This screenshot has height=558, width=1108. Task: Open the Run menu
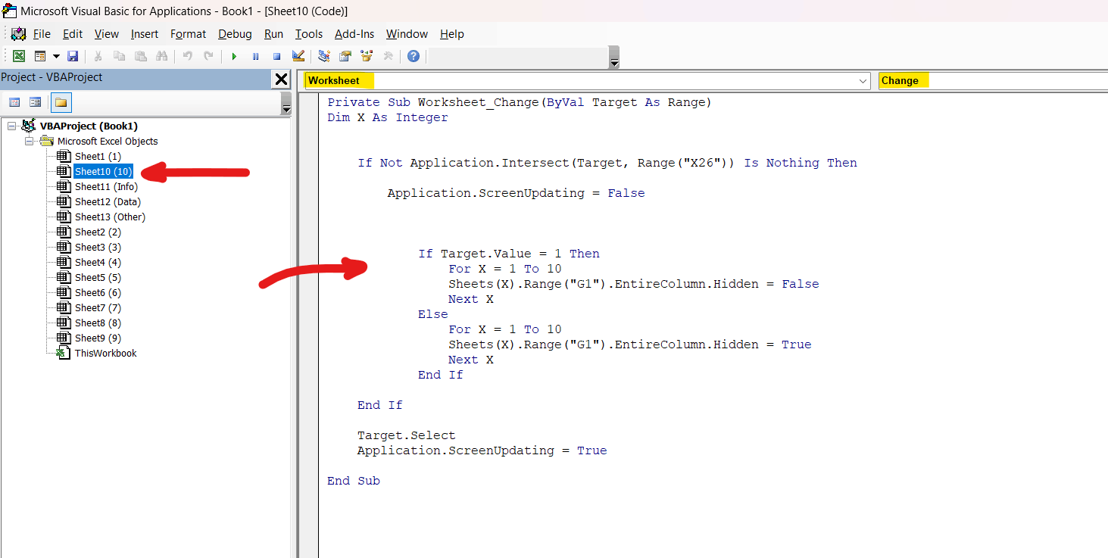click(x=273, y=34)
